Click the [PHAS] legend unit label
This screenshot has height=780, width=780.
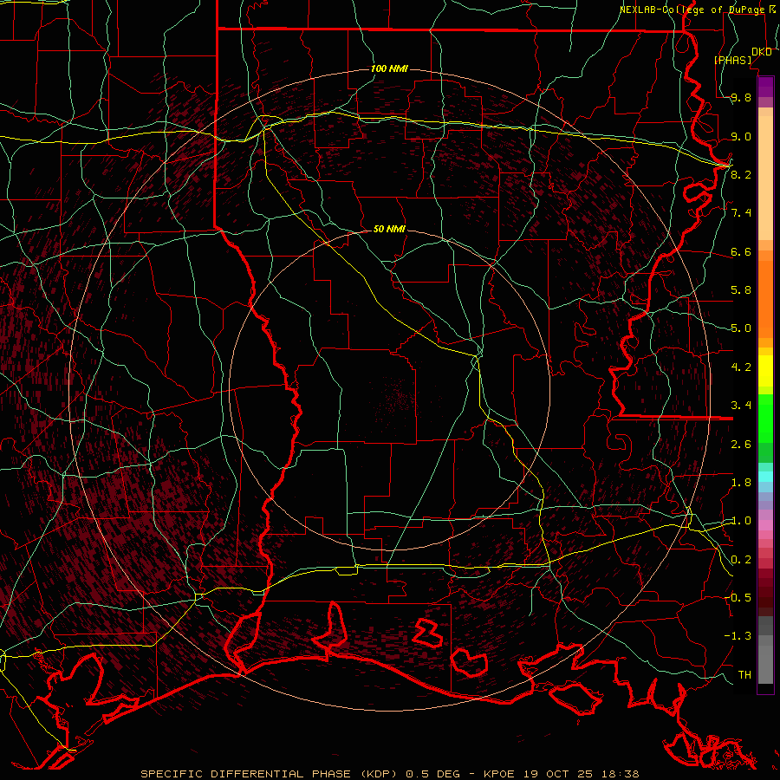click(x=732, y=60)
